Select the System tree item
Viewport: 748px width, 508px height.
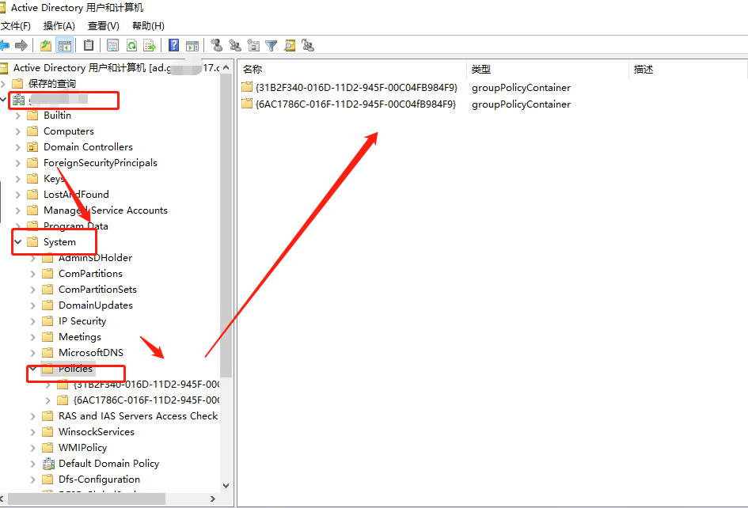[x=59, y=242]
